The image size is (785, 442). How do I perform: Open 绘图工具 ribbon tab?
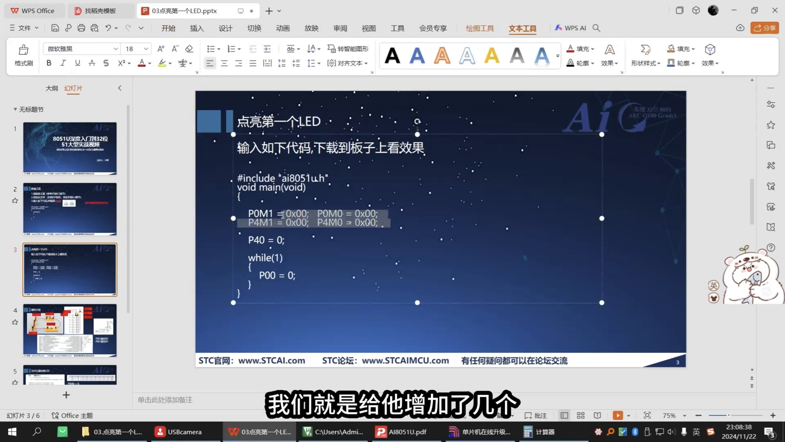pos(480,28)
